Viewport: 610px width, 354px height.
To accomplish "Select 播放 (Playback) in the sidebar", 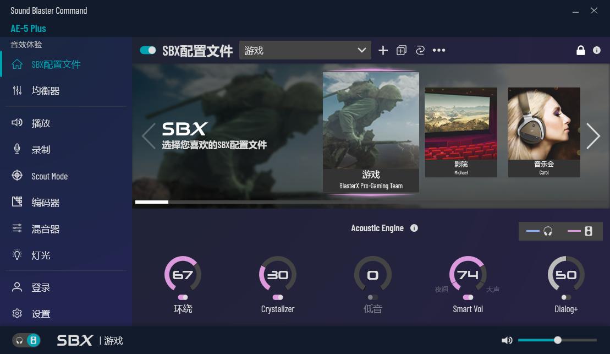I will click(41, 123).
